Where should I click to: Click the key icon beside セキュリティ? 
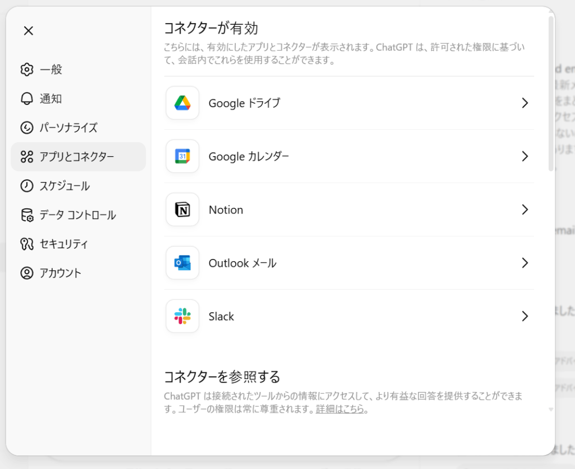(x=27, y=244)
